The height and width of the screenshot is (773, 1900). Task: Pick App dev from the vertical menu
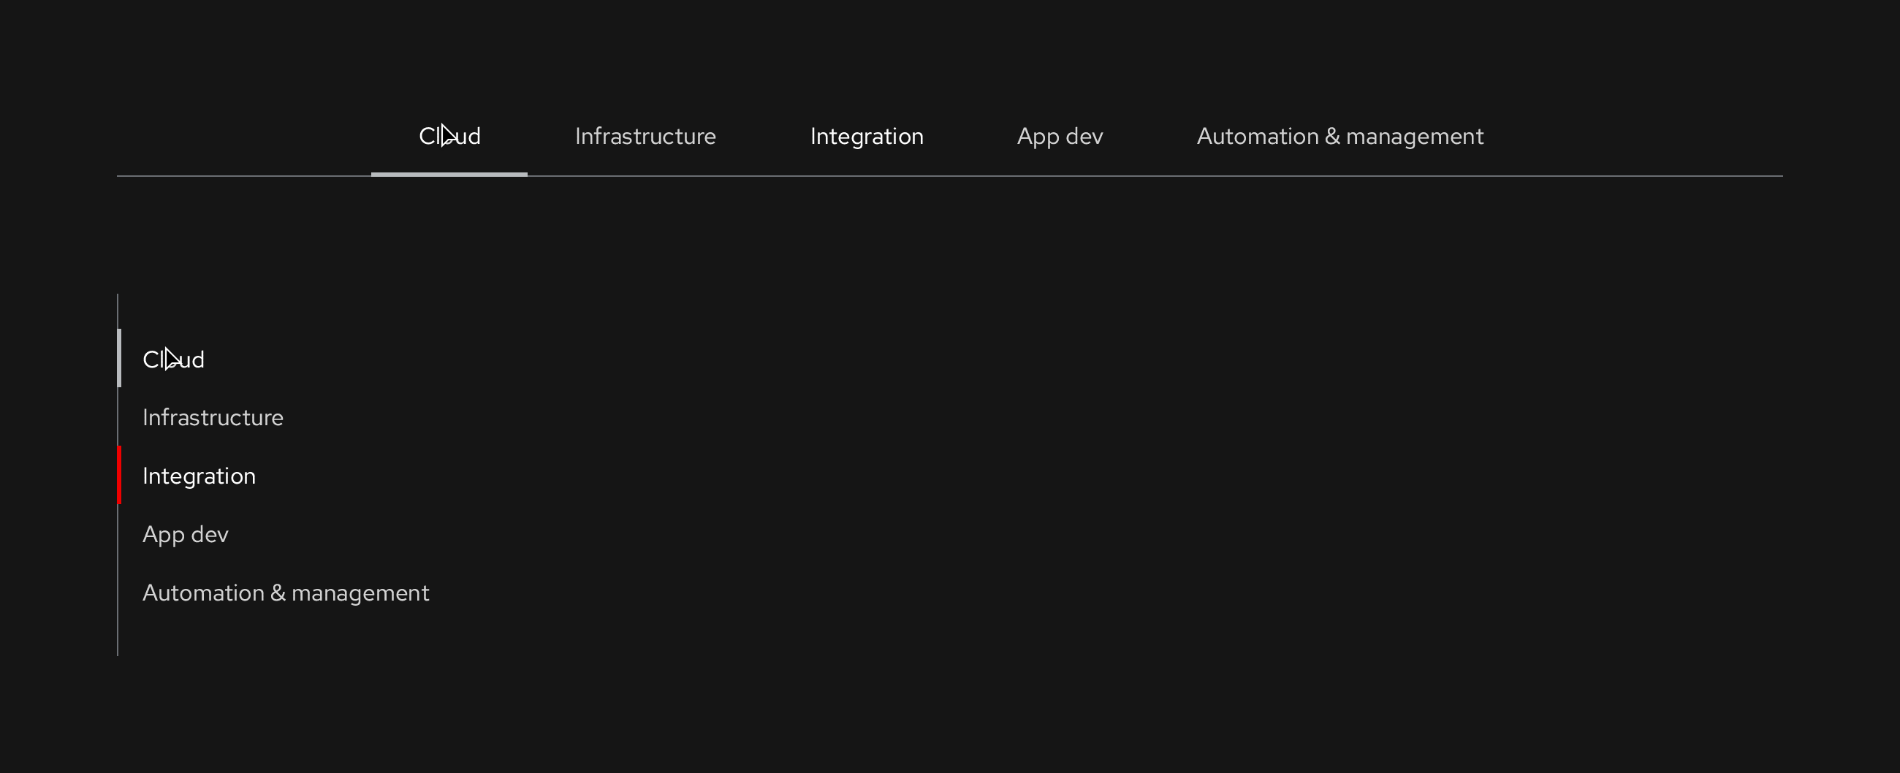[186, 533]
